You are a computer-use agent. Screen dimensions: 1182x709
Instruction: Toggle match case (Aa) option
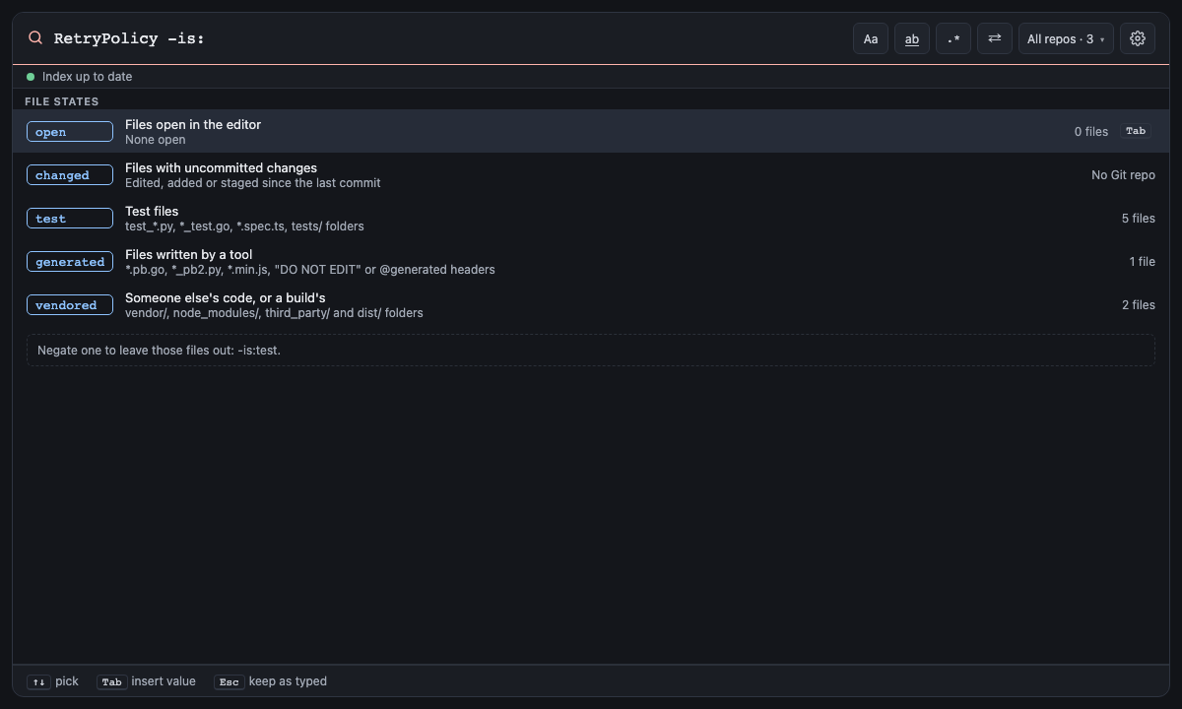coord(871,38)
